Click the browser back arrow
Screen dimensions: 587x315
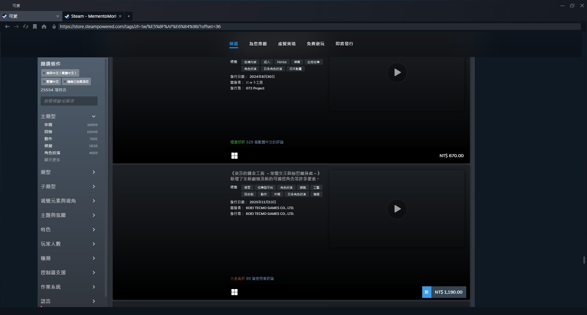[7, 27]
